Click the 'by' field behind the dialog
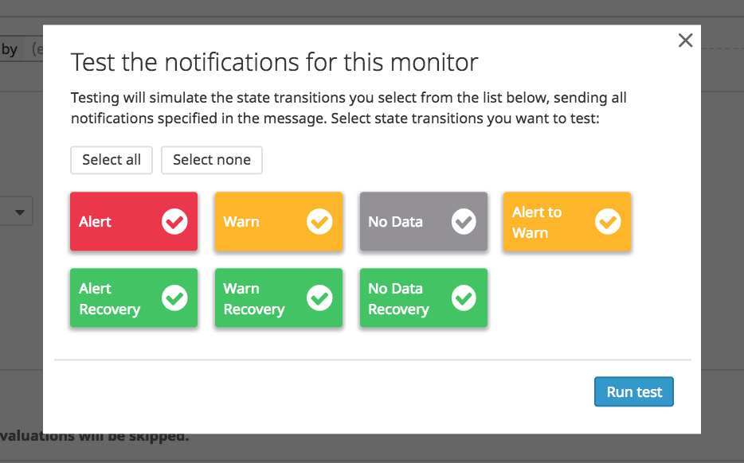Image resolution: width=744 pixels, height=463 pixels. (10, 49)
